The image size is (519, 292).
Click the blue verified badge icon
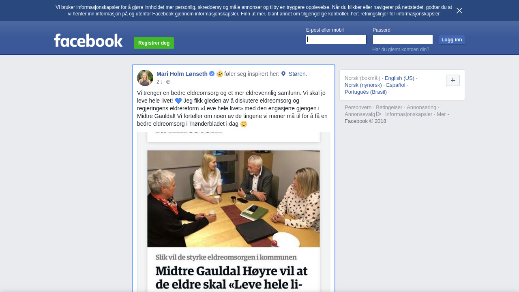click(x=212, y=74)
